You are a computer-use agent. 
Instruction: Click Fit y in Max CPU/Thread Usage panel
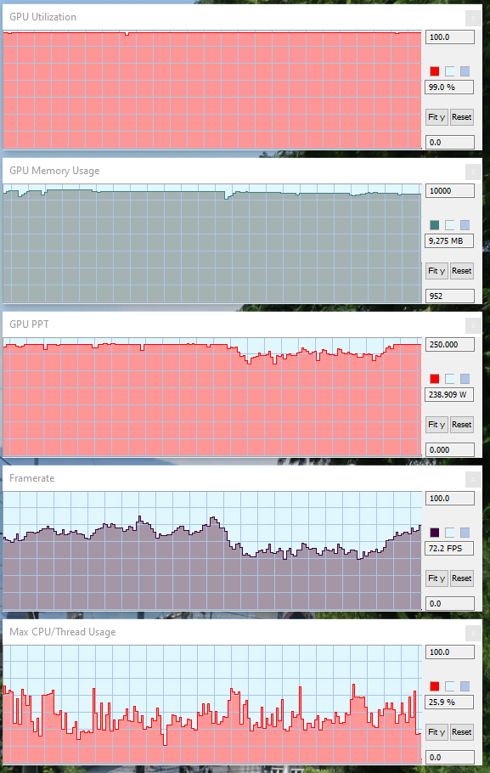[436, 732]
